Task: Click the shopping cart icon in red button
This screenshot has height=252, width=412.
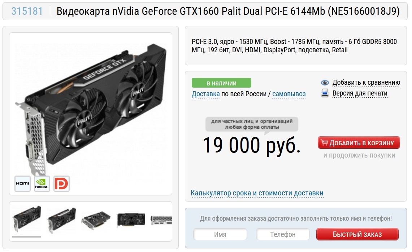Action: (x=324, y=143)
